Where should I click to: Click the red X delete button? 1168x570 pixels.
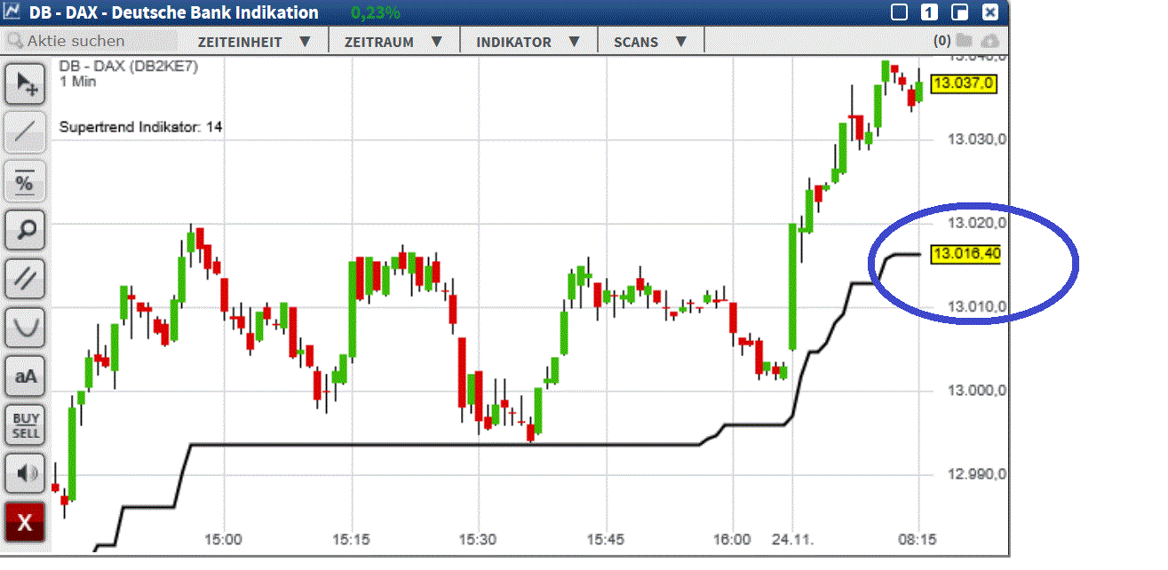tap(24, 522)
